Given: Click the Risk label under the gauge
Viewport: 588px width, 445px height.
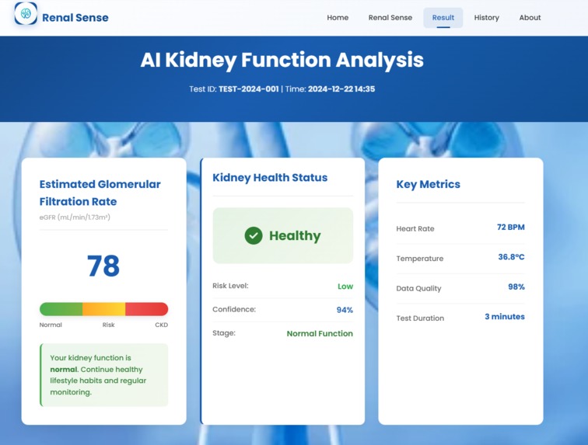Looking at the screenshot, I should (108, 325).
